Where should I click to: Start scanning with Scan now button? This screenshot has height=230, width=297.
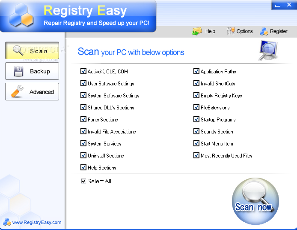pos(255,201)
